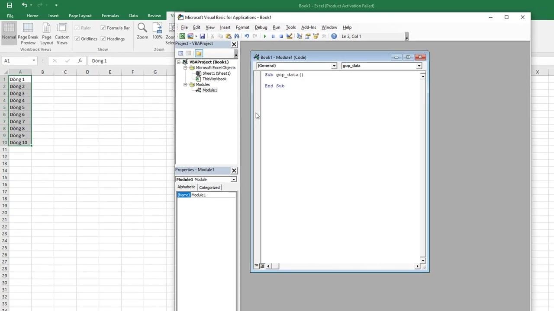
Task: Uncheck the Headings checkbox
Action: click(103, 38)
